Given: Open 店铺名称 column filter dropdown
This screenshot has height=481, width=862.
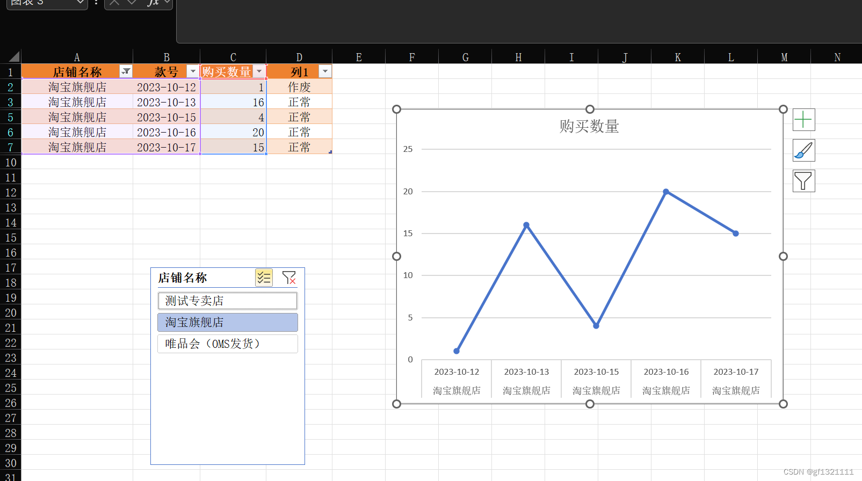Looking at the screenshot, I should [x=126, y=71].
